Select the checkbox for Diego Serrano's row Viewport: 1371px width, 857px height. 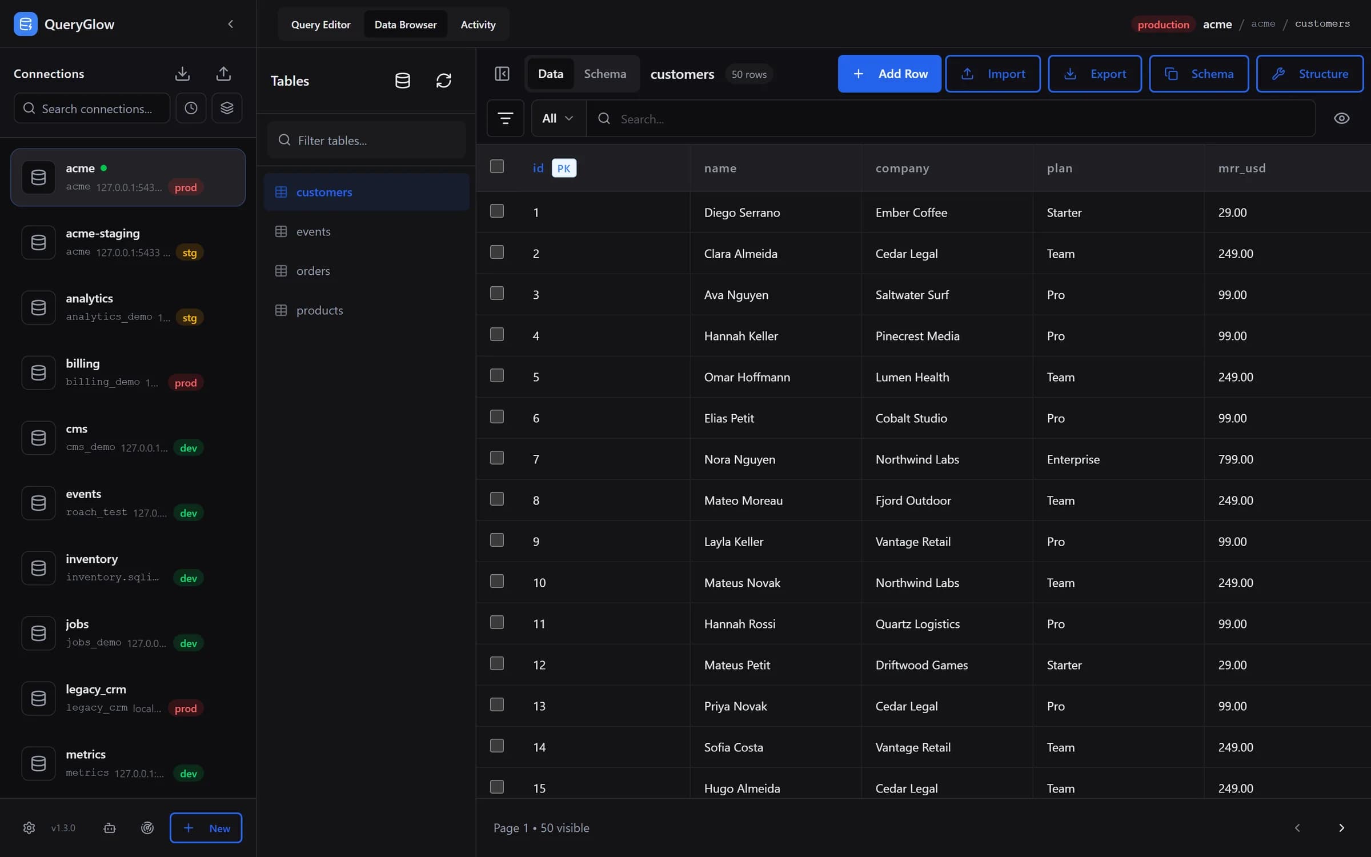pyautogui.click(x=497, y=211)
